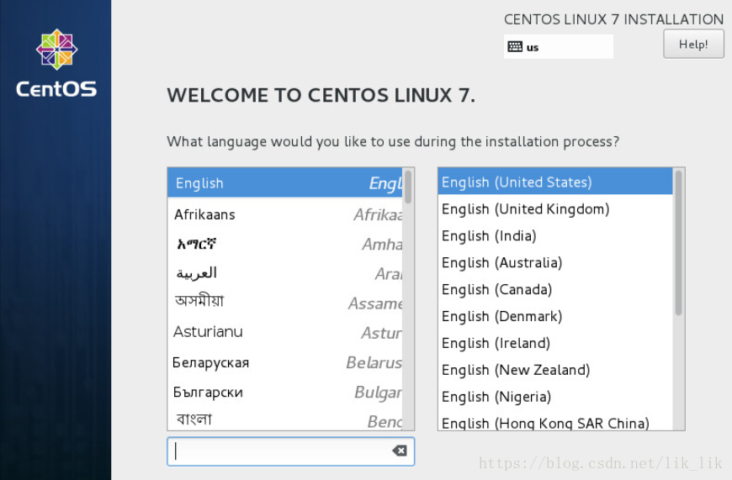Click the keyboard layout icon
This screenshot has width=732, height=480.
(x=515, y=46)
